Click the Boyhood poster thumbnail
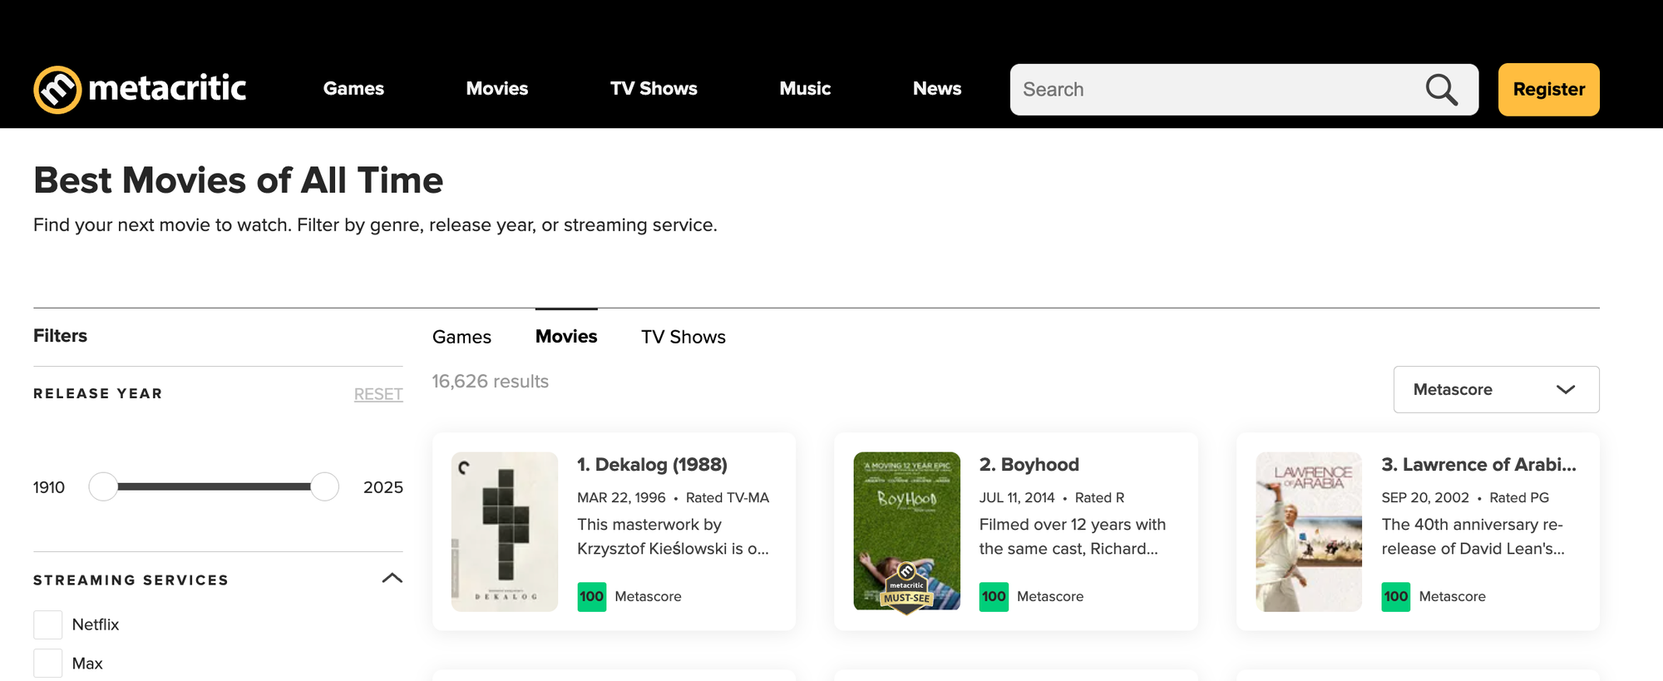 (x=906, y=532)
